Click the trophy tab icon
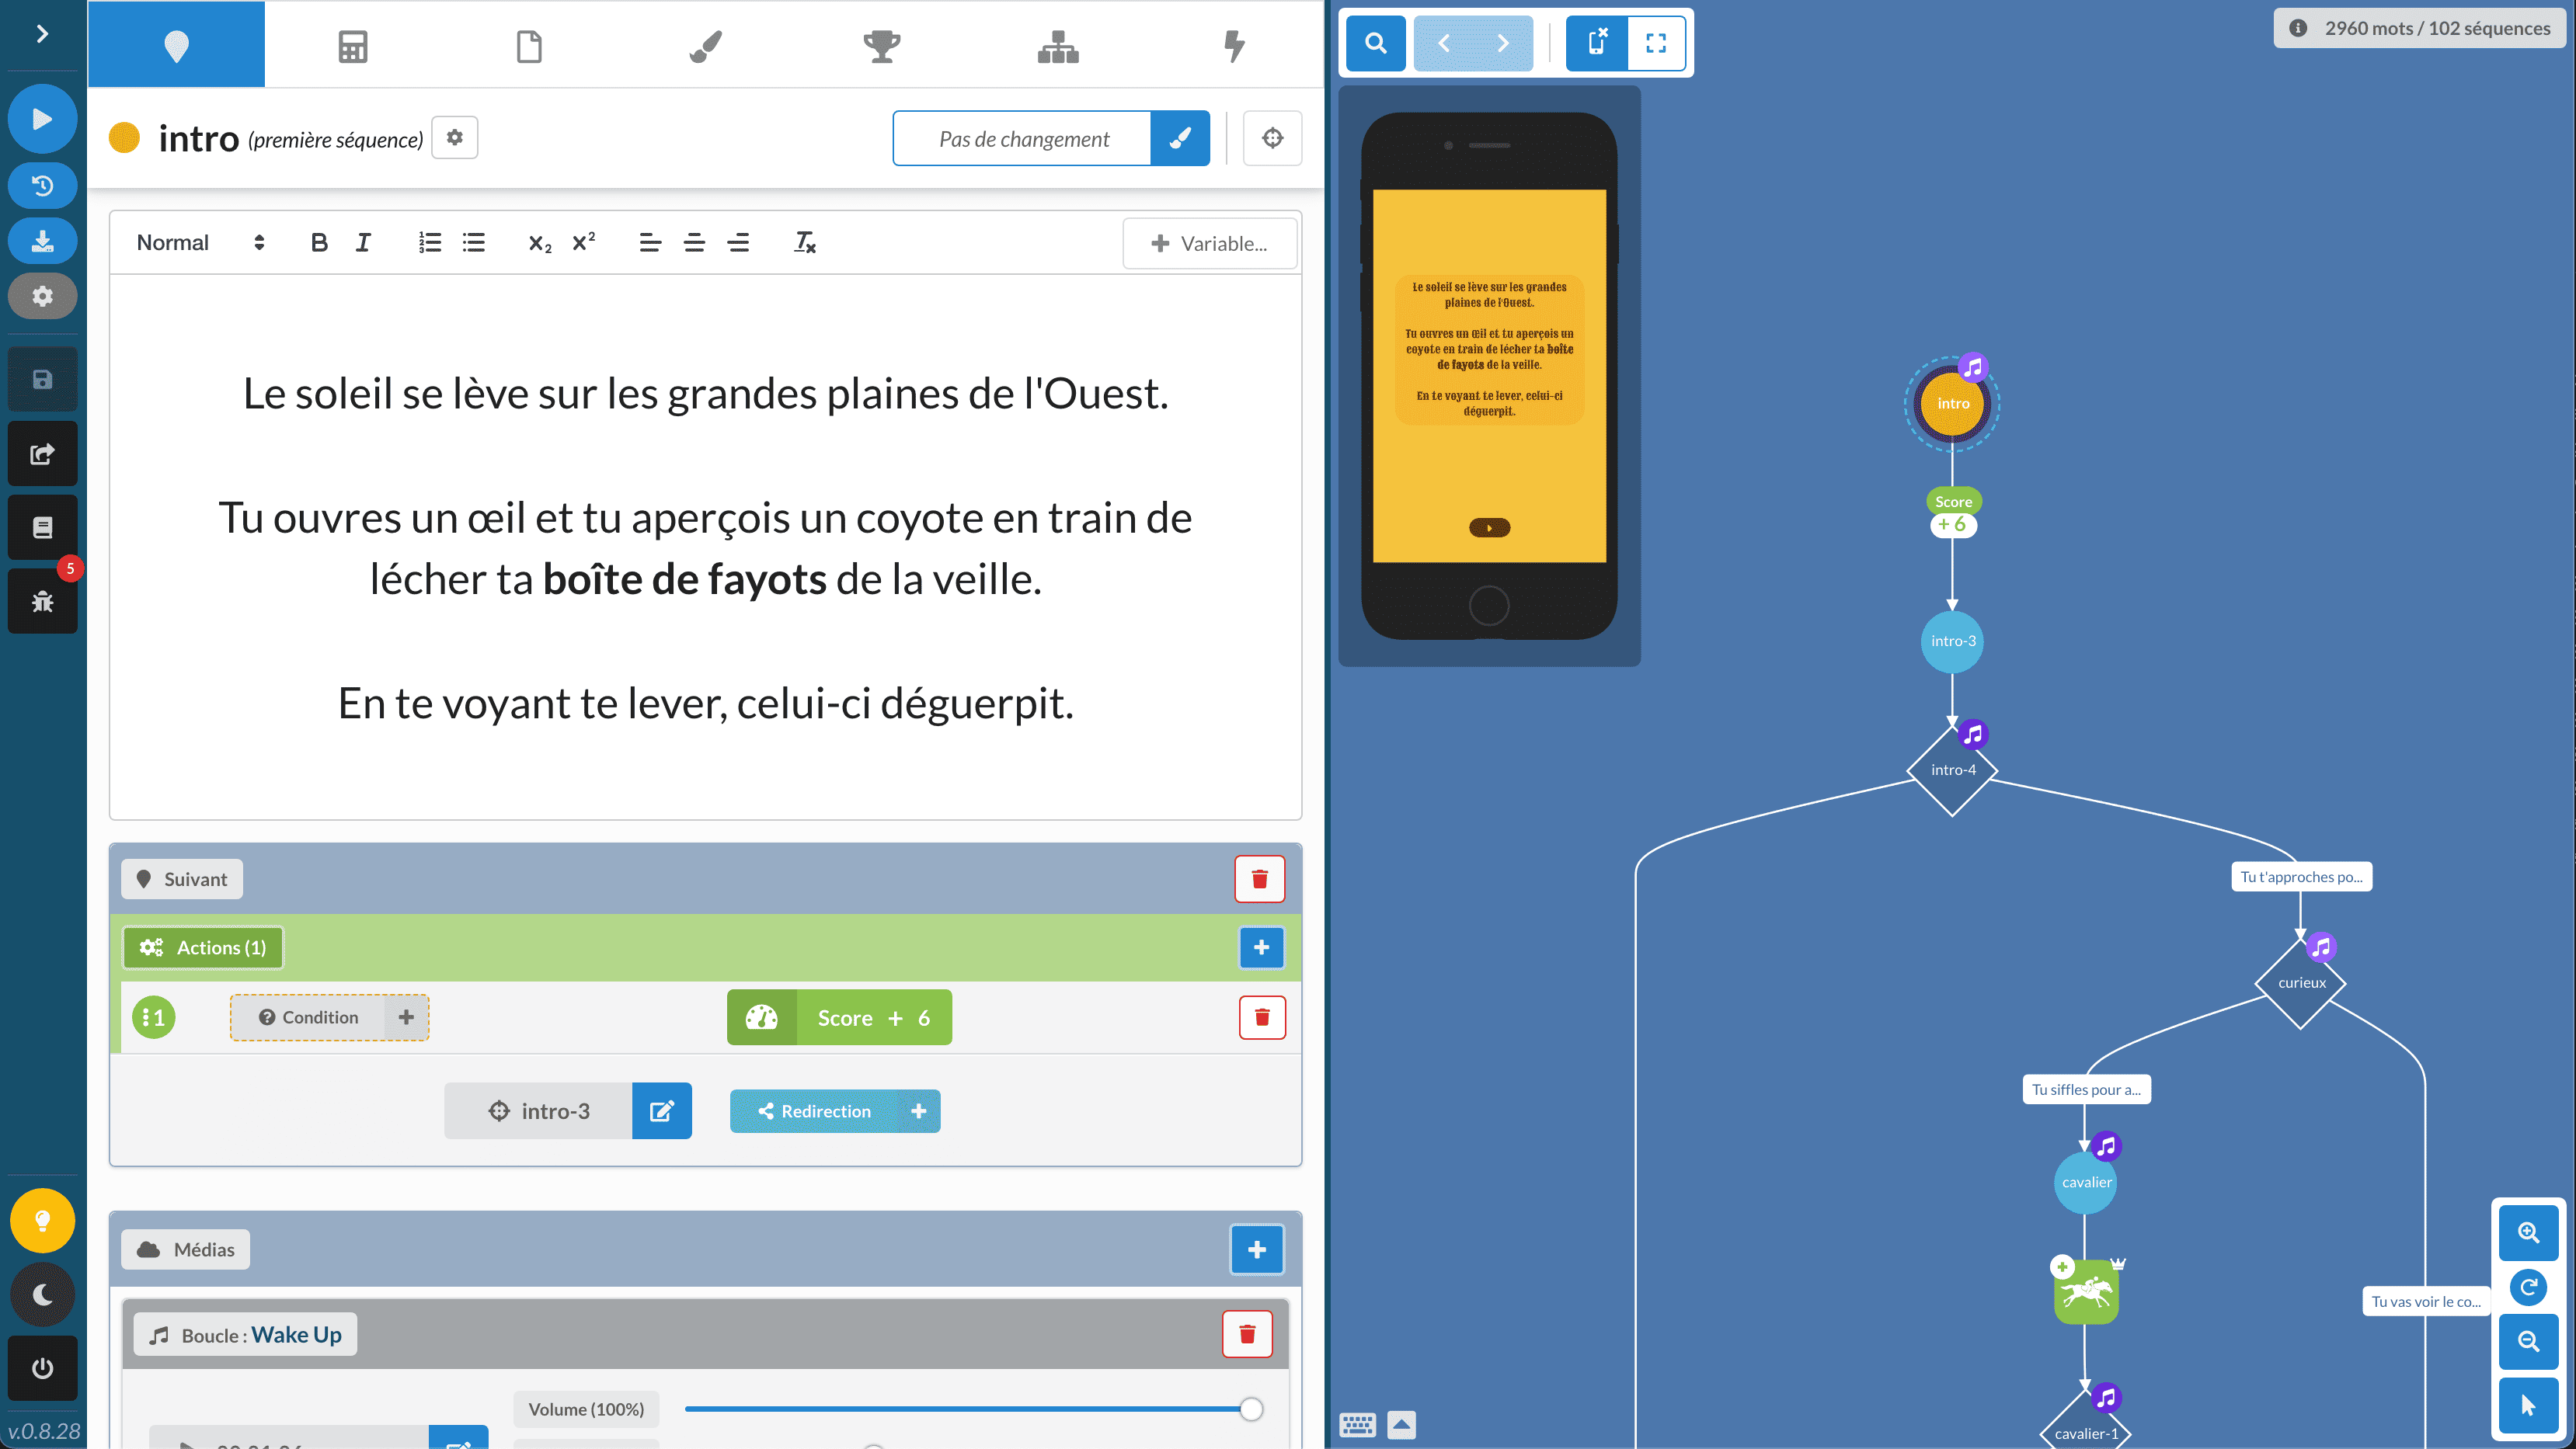2576x1449 pixels. point(881,46)
